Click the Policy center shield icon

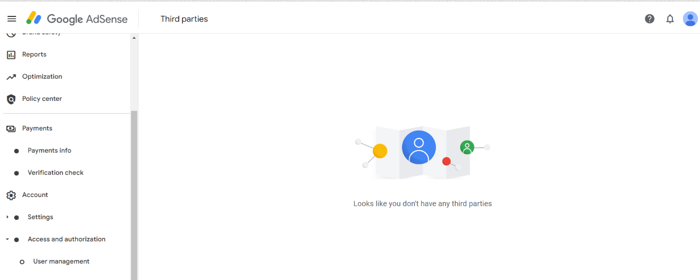pos(11,99)
